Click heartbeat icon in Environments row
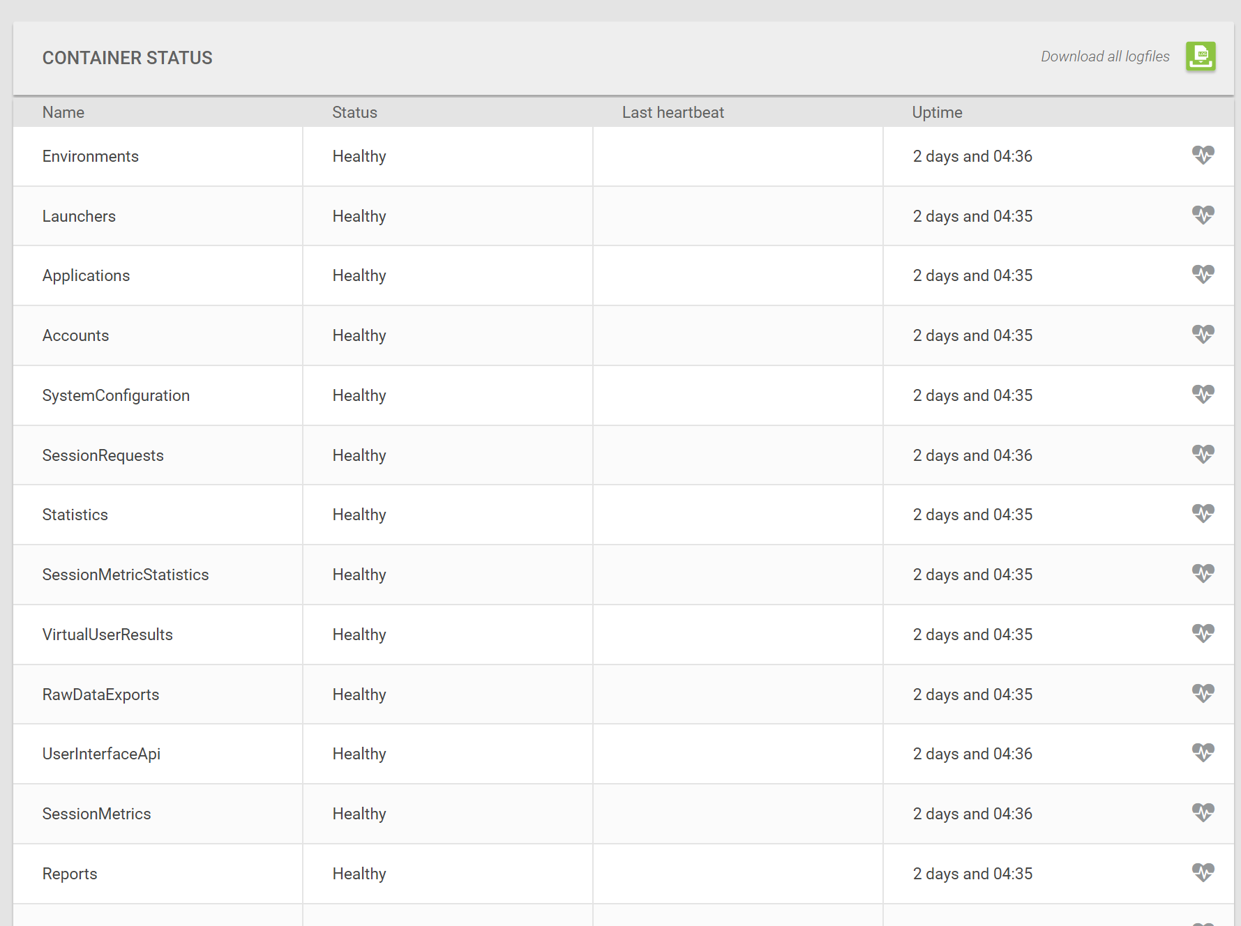Viewport: 1241px width, 926px height. [1203, 155]
